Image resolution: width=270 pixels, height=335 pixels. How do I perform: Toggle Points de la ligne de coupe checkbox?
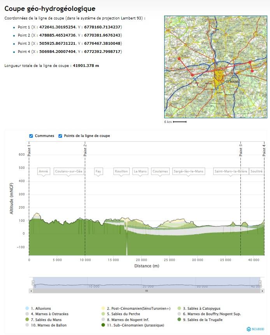point(60,136)
